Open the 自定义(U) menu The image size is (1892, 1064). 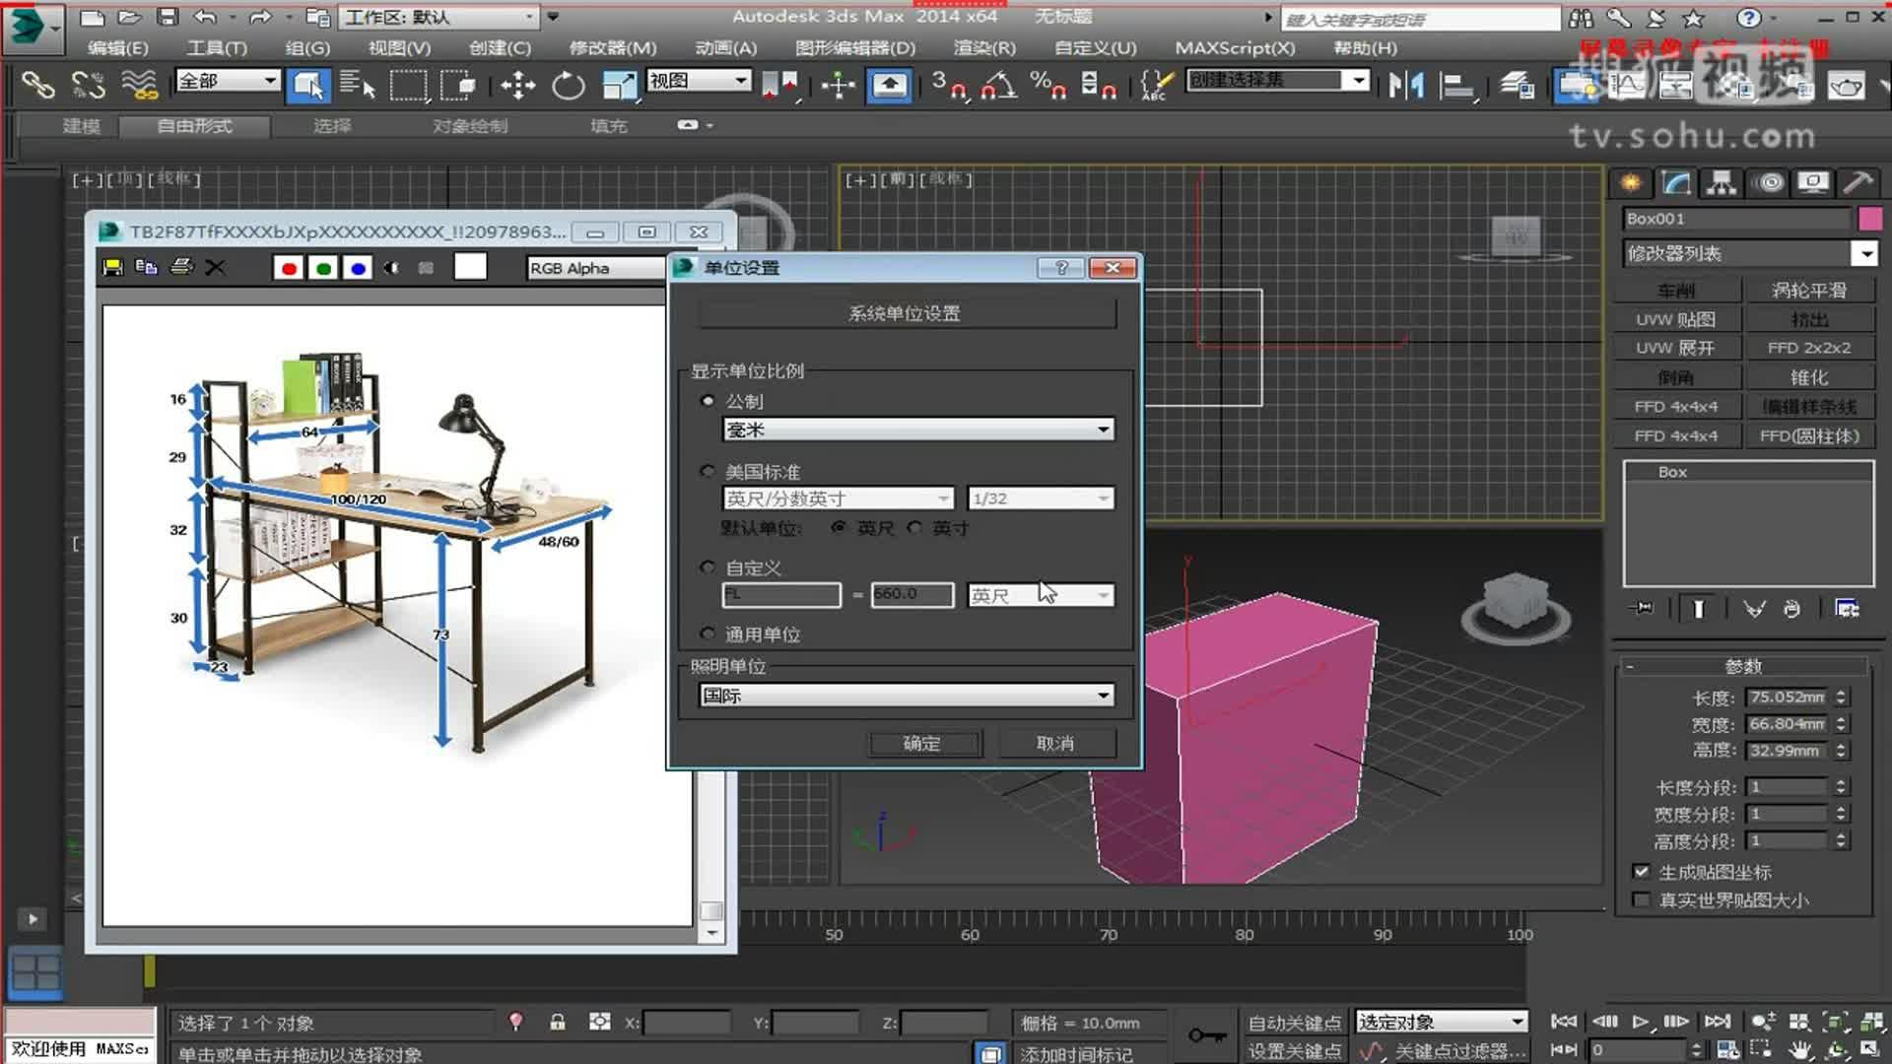[x=1095, y=47]
